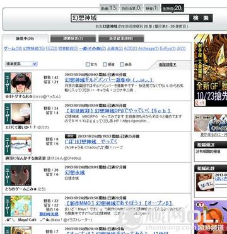
Task: Open the 動畫 (13) search category tab
Action: coord(108,8)
